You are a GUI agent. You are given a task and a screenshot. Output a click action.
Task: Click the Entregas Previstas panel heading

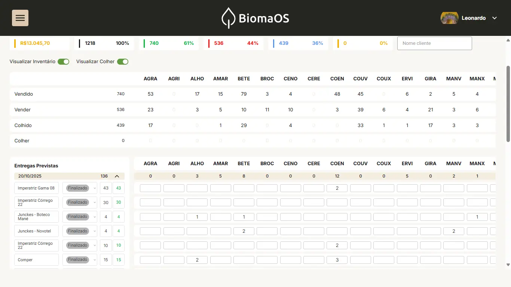[x=36, y=166]
